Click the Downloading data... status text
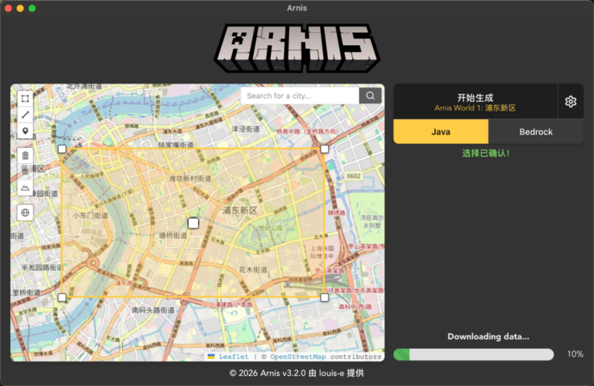 pyautogui.click(x=488, y=336)
